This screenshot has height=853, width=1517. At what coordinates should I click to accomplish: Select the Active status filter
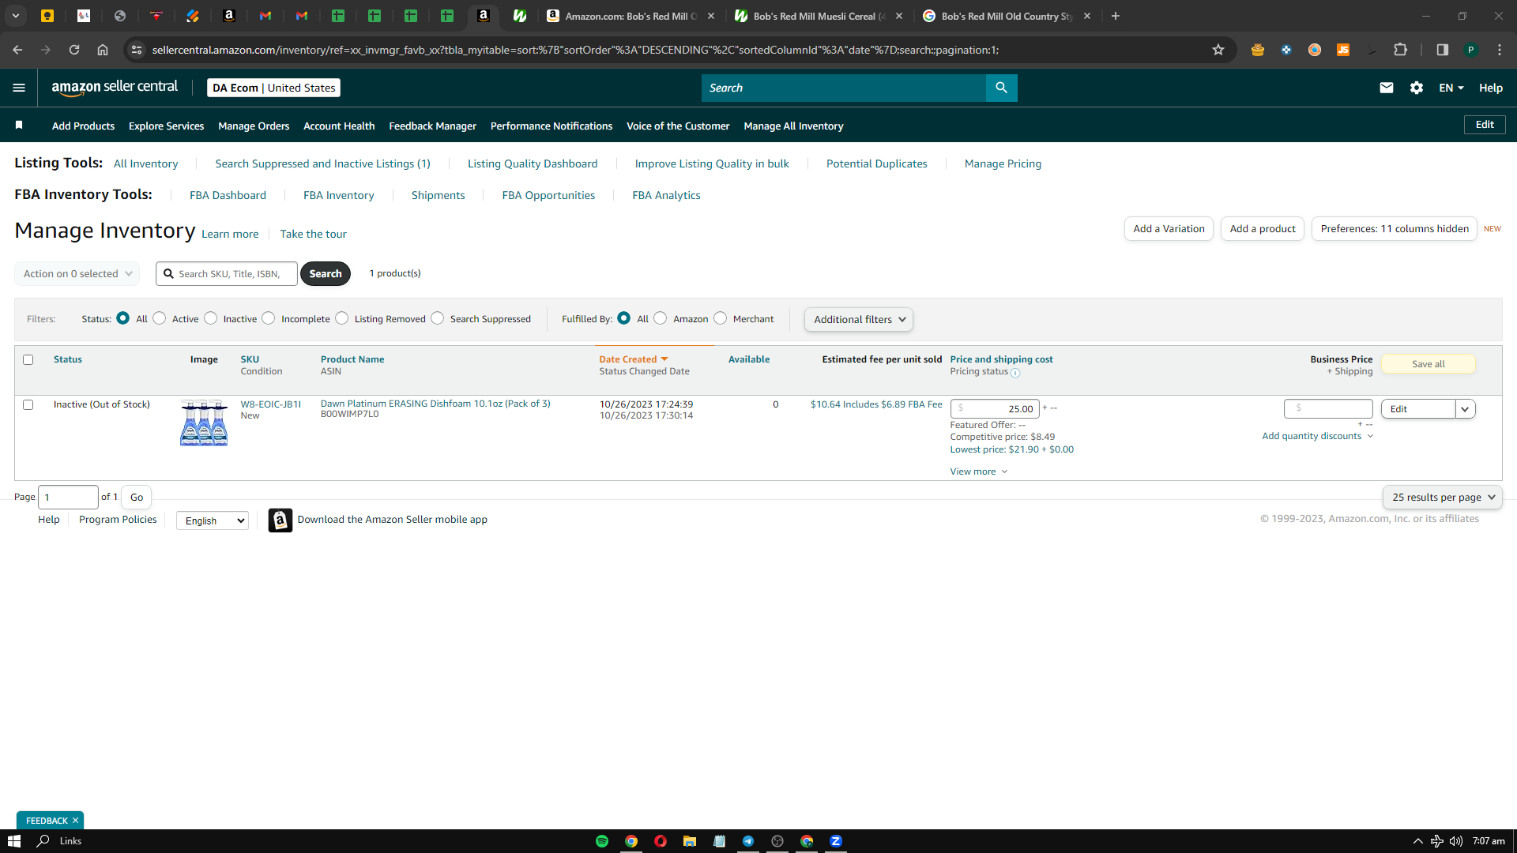point(160,318)
